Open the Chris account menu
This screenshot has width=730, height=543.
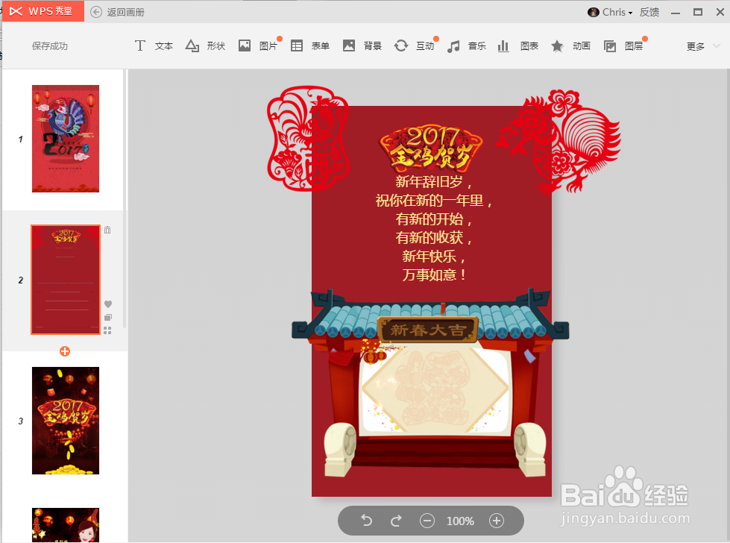[x=610, y=11]
